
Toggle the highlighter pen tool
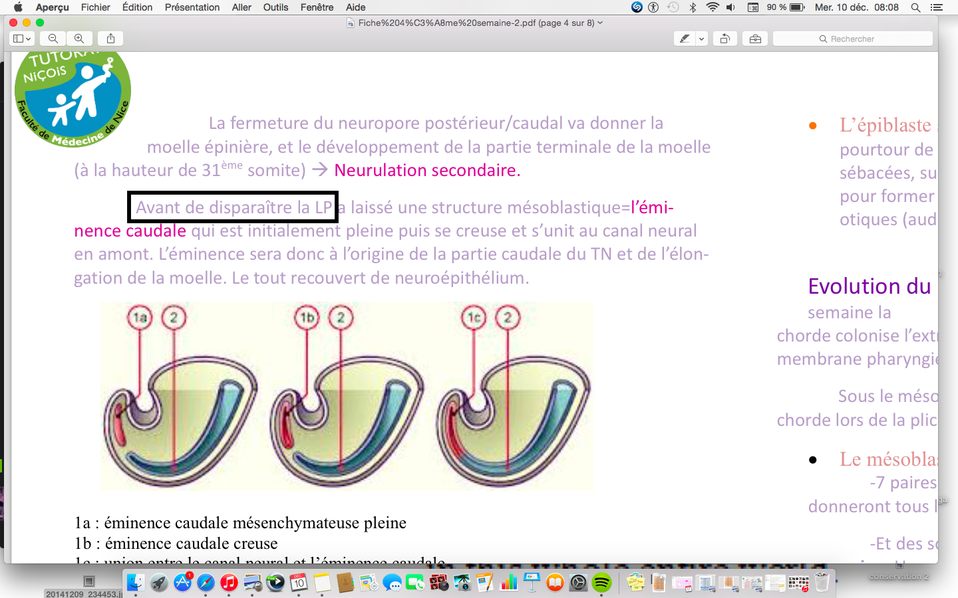pos(684,39)
